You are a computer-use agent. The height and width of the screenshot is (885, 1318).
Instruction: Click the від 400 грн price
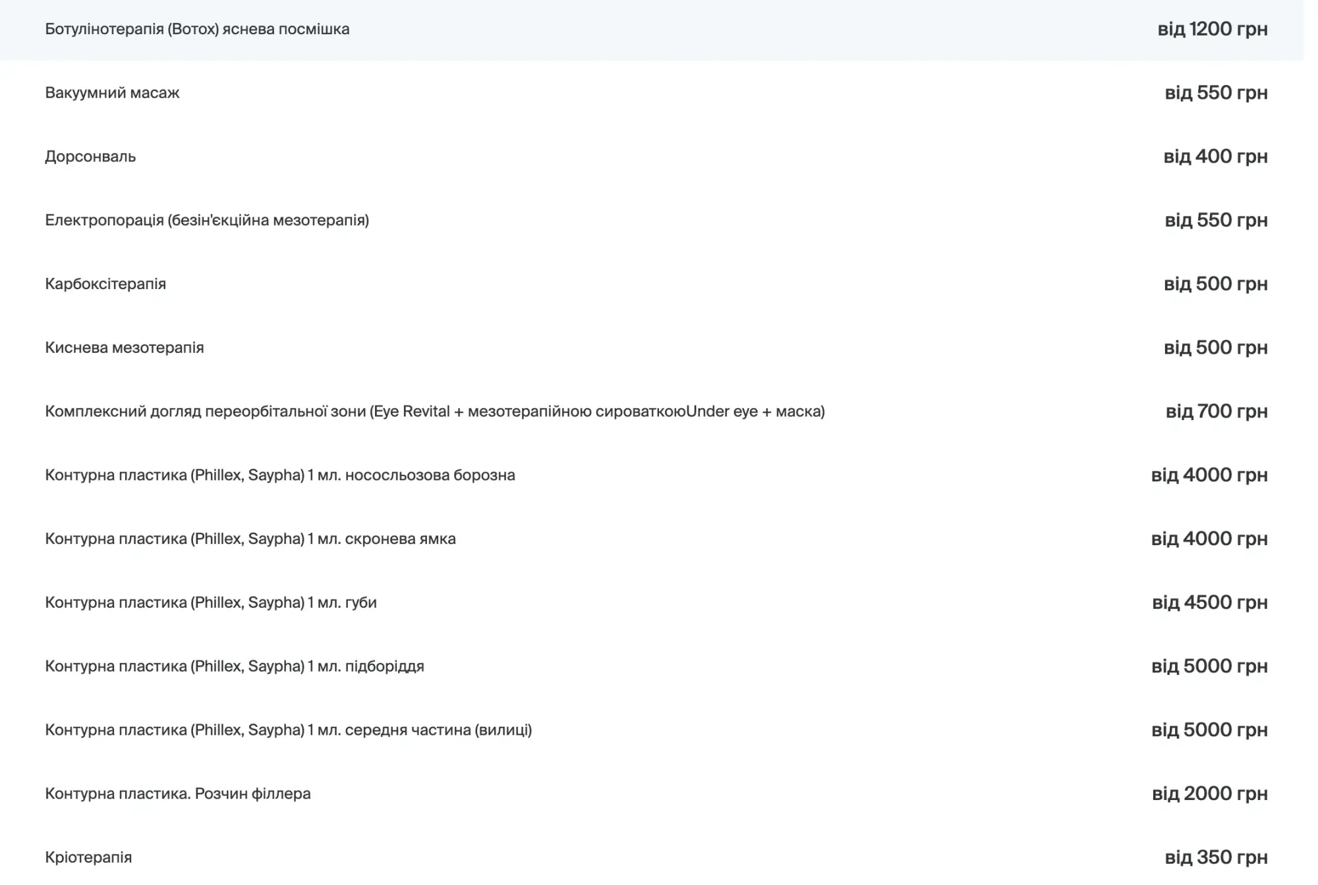(x=1216, y=157)
